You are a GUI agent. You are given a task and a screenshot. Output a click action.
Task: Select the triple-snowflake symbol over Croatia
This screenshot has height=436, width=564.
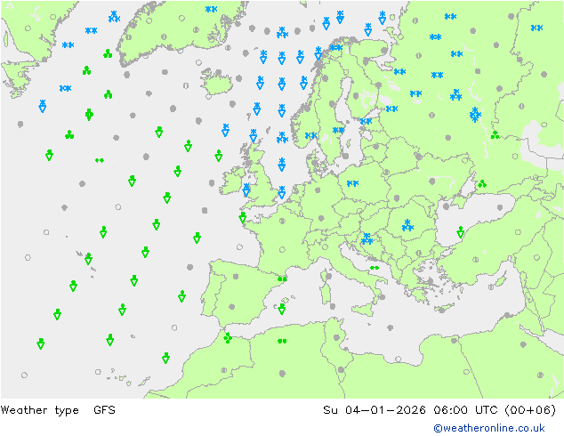pyautogui.click(x=367, y=238)
